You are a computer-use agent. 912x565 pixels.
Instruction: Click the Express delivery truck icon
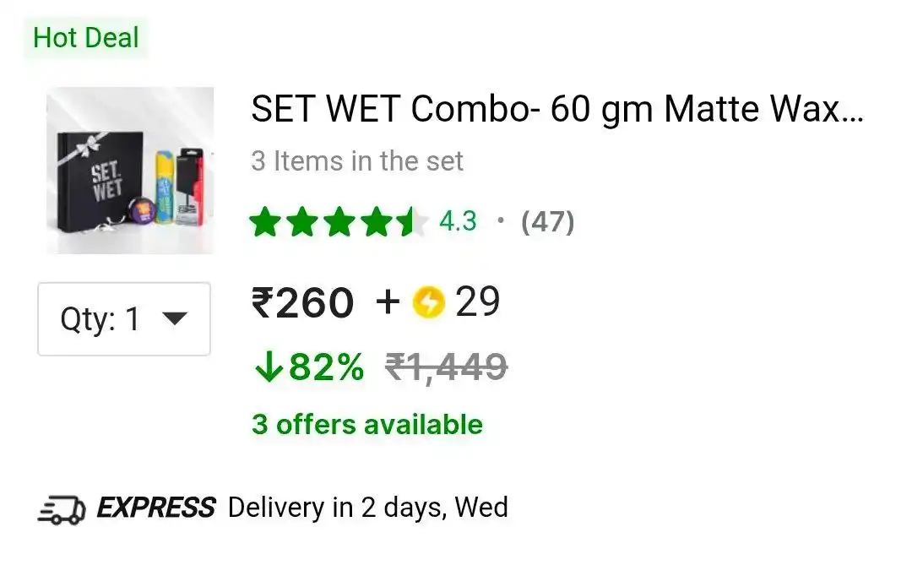62,510
